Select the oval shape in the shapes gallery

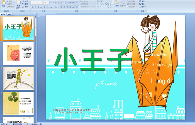pos(111,2)
